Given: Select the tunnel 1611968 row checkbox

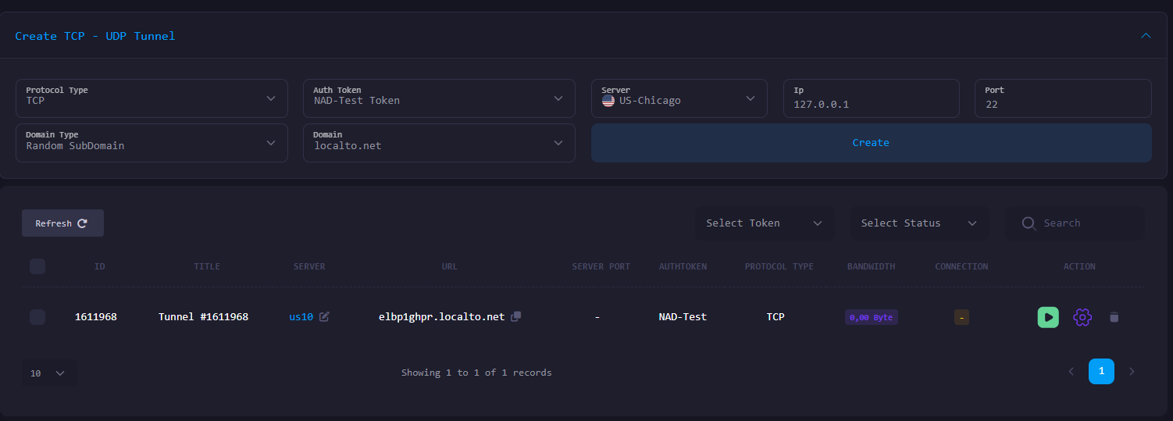Looking at the screenshot, I should coord(37,316).
